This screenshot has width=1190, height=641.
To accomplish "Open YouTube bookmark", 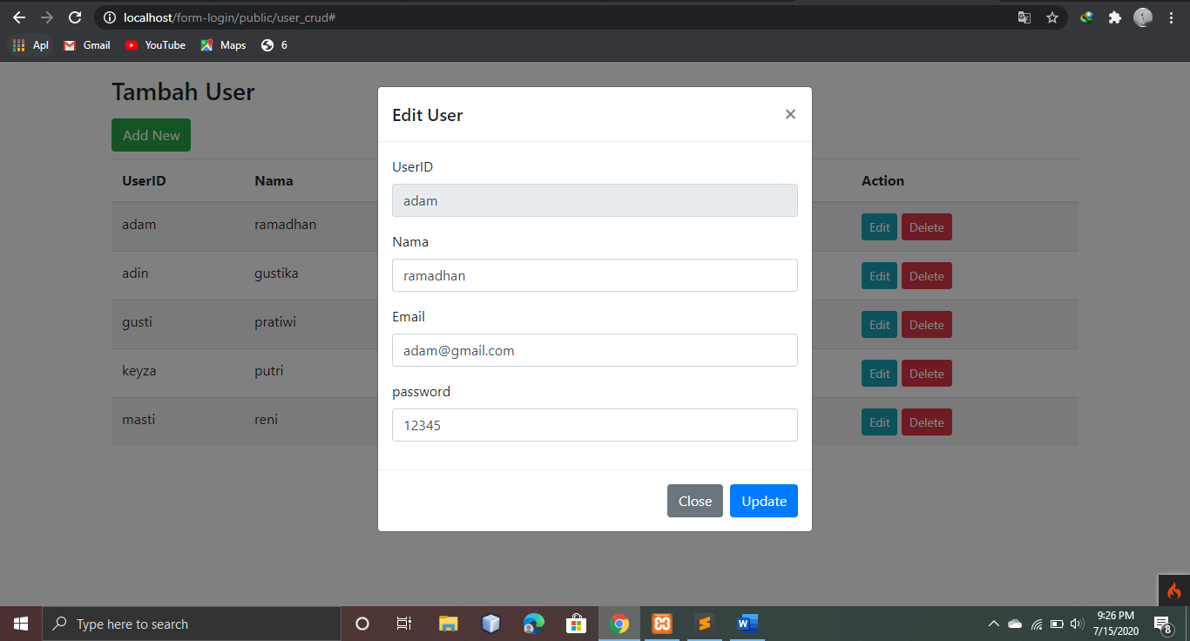I will (155, 45).
